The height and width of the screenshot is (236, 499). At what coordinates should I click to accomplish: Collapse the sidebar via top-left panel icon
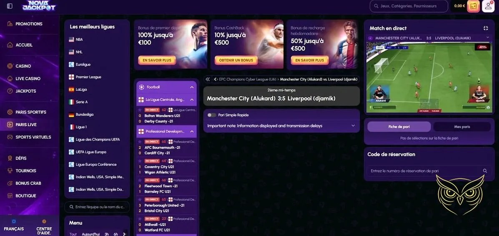click(x=10, y=6)
